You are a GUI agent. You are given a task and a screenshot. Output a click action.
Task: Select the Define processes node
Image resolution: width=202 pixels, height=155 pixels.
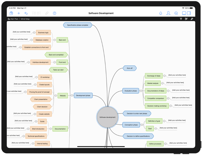point(155,144)
